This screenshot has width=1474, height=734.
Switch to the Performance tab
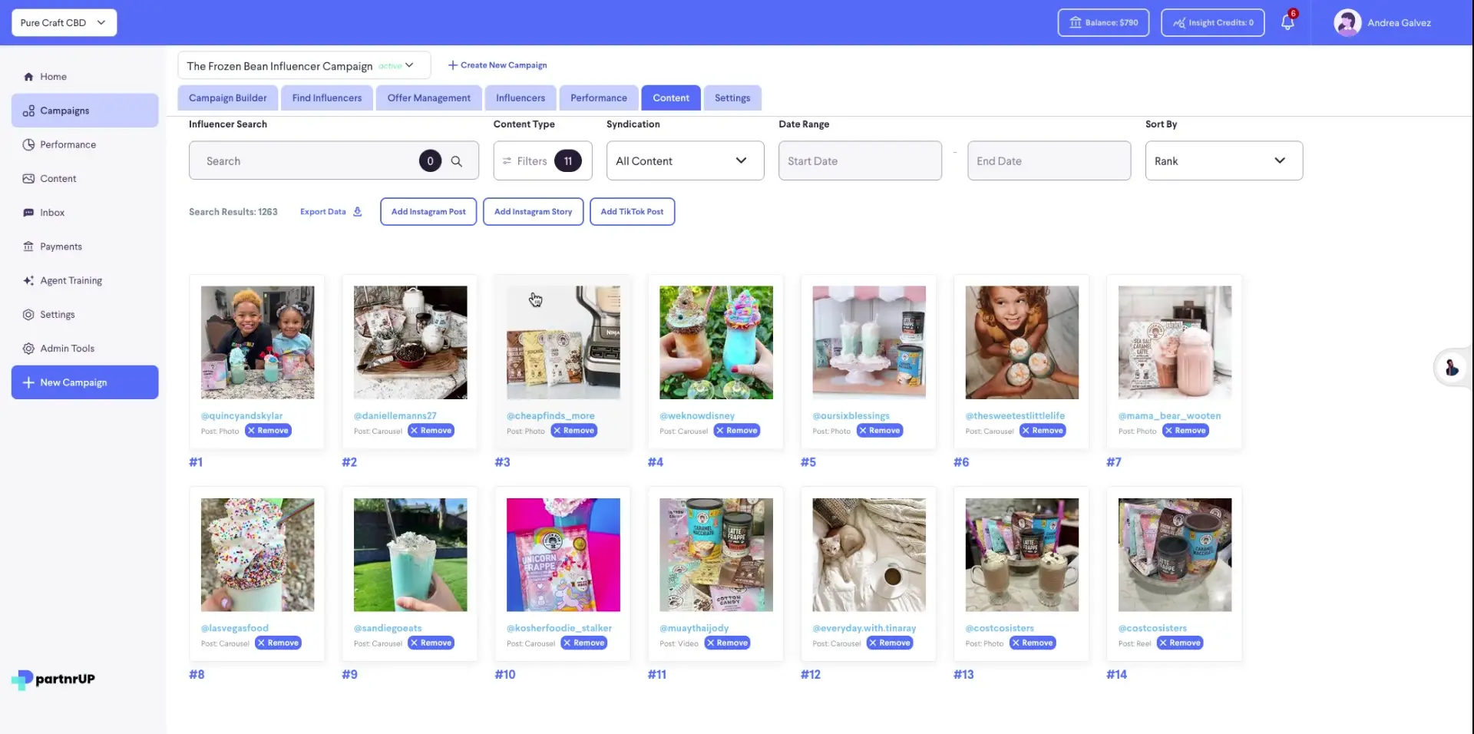click(x=598, y=98)
